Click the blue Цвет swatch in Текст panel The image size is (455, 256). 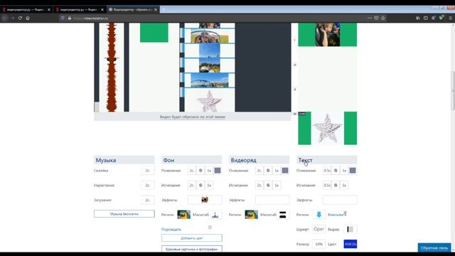[x=350, y=244]
